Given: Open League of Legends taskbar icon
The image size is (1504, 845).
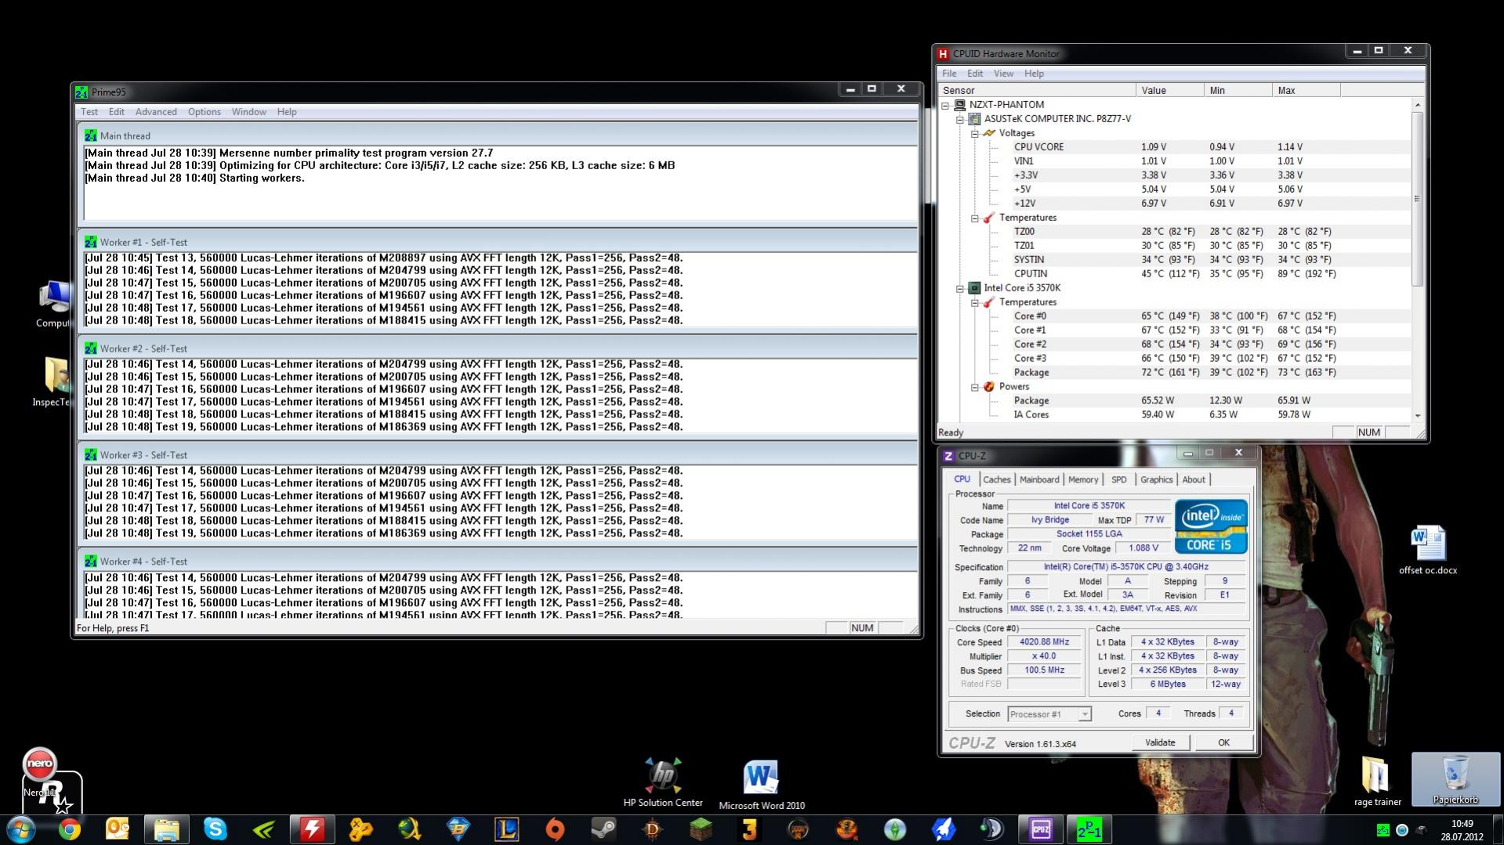Looking at the screenshot, I should point(506,829).
